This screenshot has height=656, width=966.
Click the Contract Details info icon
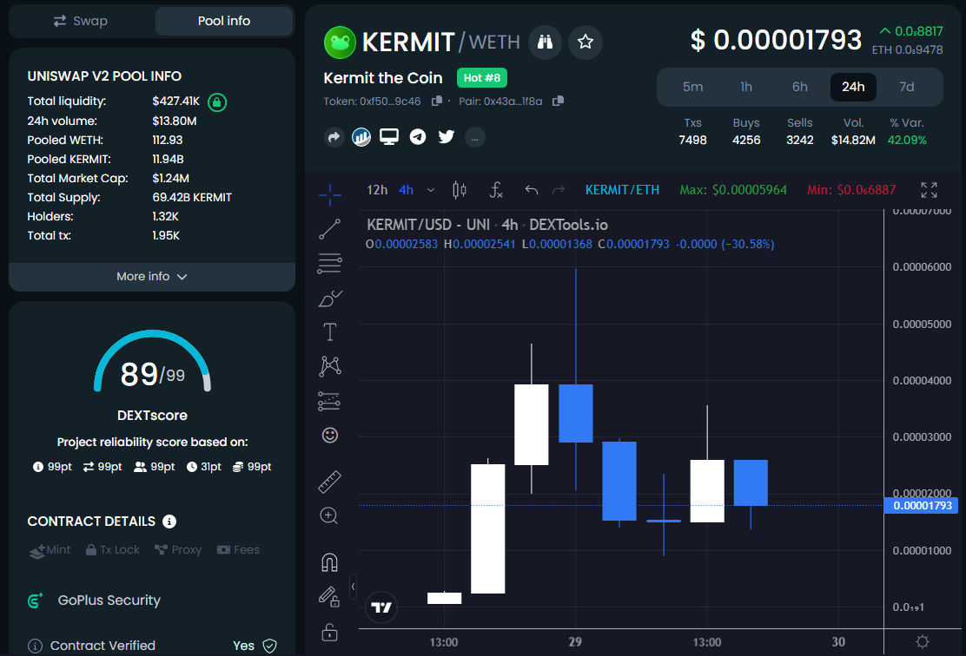169,522
